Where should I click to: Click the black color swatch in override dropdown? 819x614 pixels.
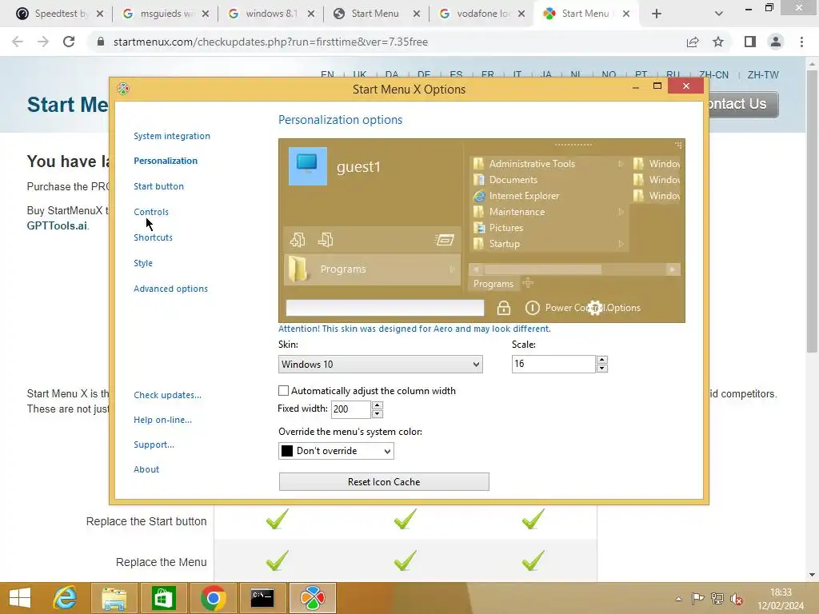click(287, 451)
